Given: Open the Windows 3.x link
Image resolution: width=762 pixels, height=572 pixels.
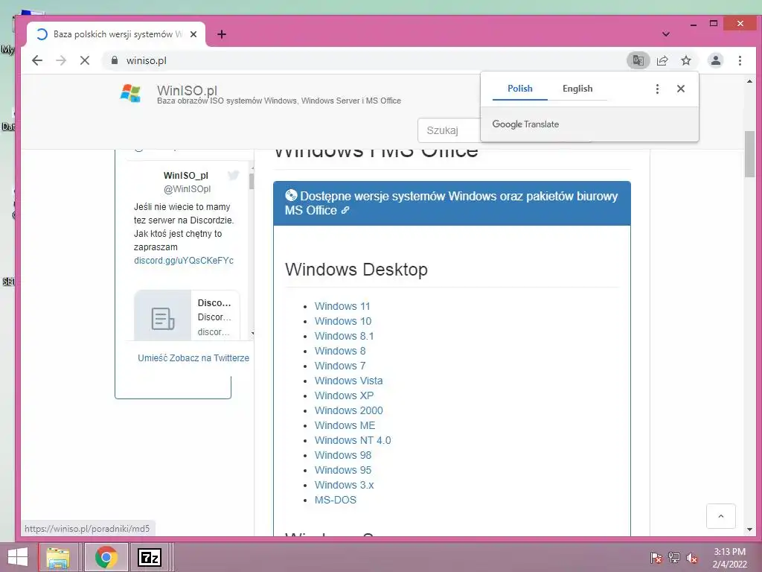Looking at the screenshot, I should coord(344,485).
